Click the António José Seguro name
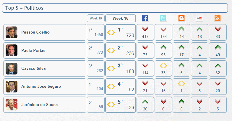Viewport: 232px width, 121px height. tap(41, 87)
